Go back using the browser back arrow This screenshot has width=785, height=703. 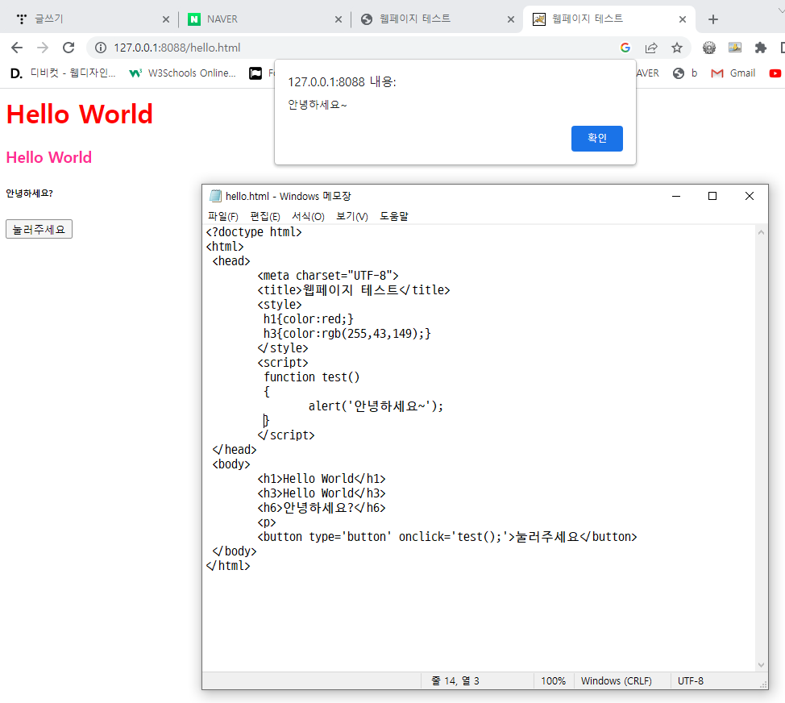pyautogui.click(x=17, y=48)
